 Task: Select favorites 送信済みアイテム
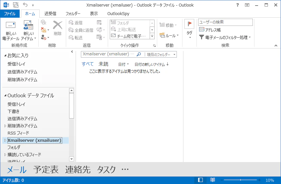(x=22, y=72)
